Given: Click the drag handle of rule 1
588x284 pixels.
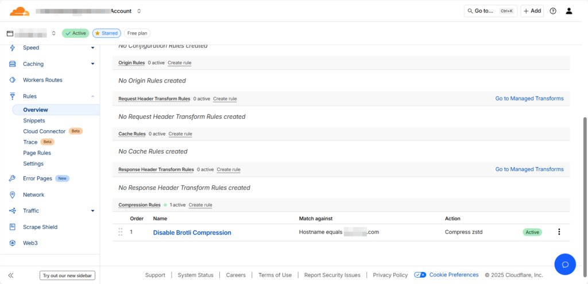Looking at the screenshot, I should point(121,232).
